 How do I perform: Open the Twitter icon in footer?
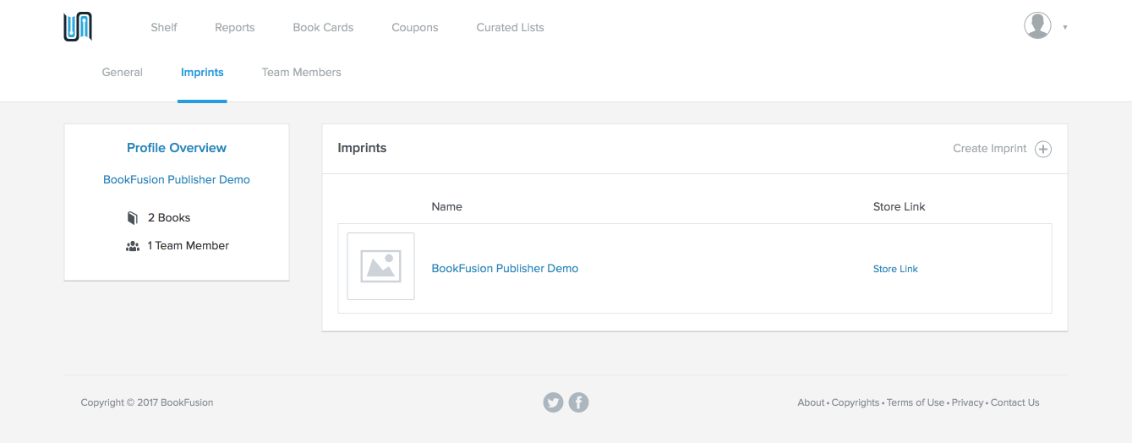click(x=553, y=402)
